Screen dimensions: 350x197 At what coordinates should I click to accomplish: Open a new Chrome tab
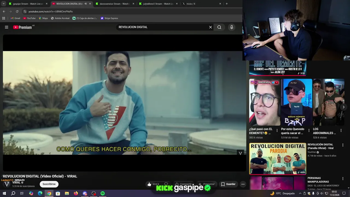[227, 4]
